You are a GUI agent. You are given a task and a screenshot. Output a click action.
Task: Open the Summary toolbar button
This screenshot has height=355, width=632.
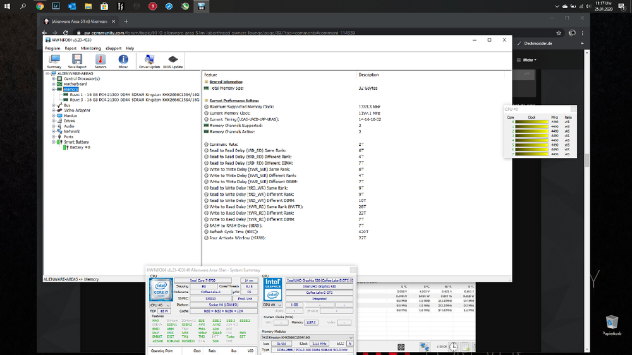54,61
